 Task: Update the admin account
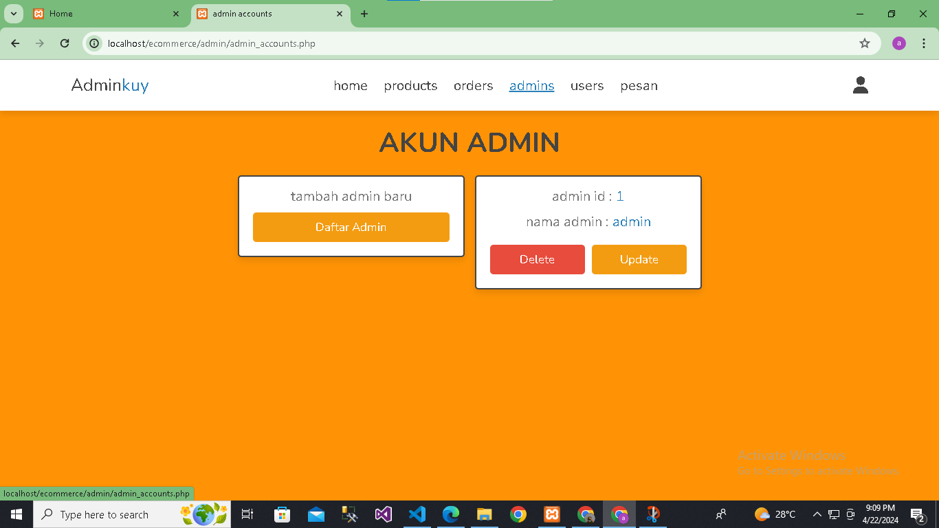tap(639, 259)
